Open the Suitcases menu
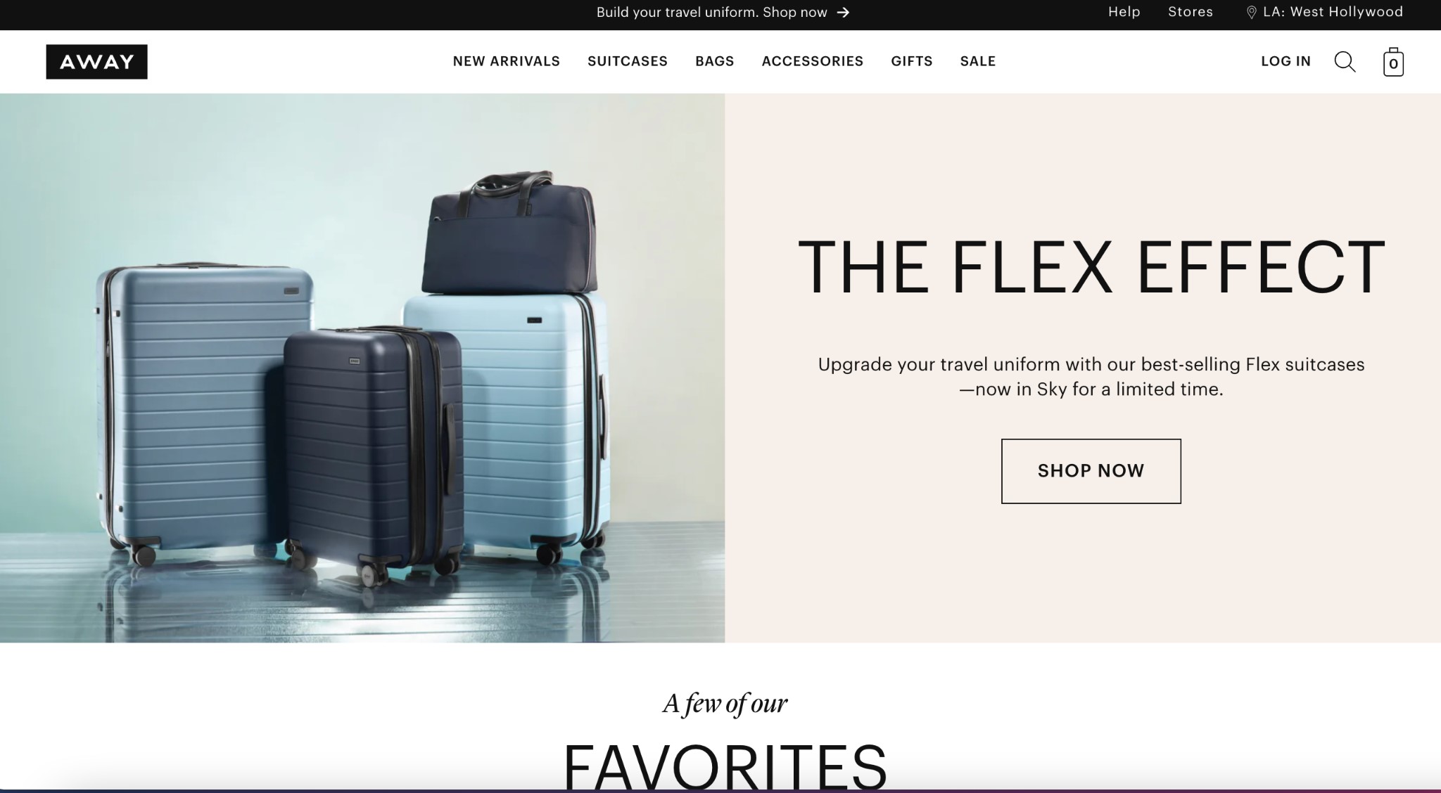Viewport: 1441px width, 793px height. (x=628, y=61)
